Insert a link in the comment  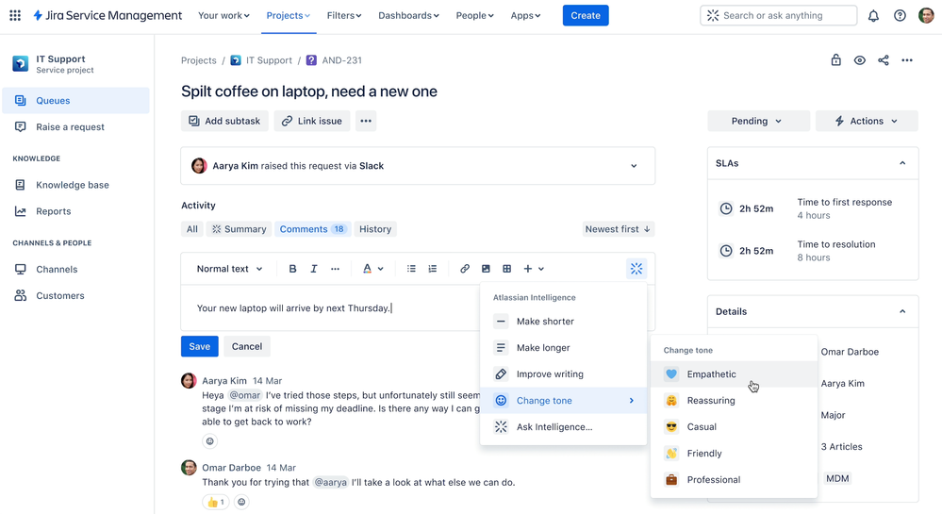(464, 269)
